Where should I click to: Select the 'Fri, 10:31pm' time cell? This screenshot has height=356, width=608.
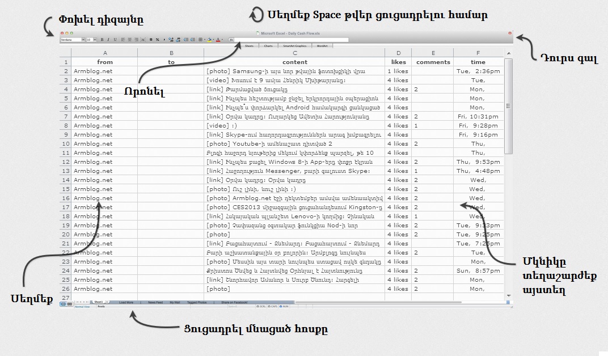(478, 117)
